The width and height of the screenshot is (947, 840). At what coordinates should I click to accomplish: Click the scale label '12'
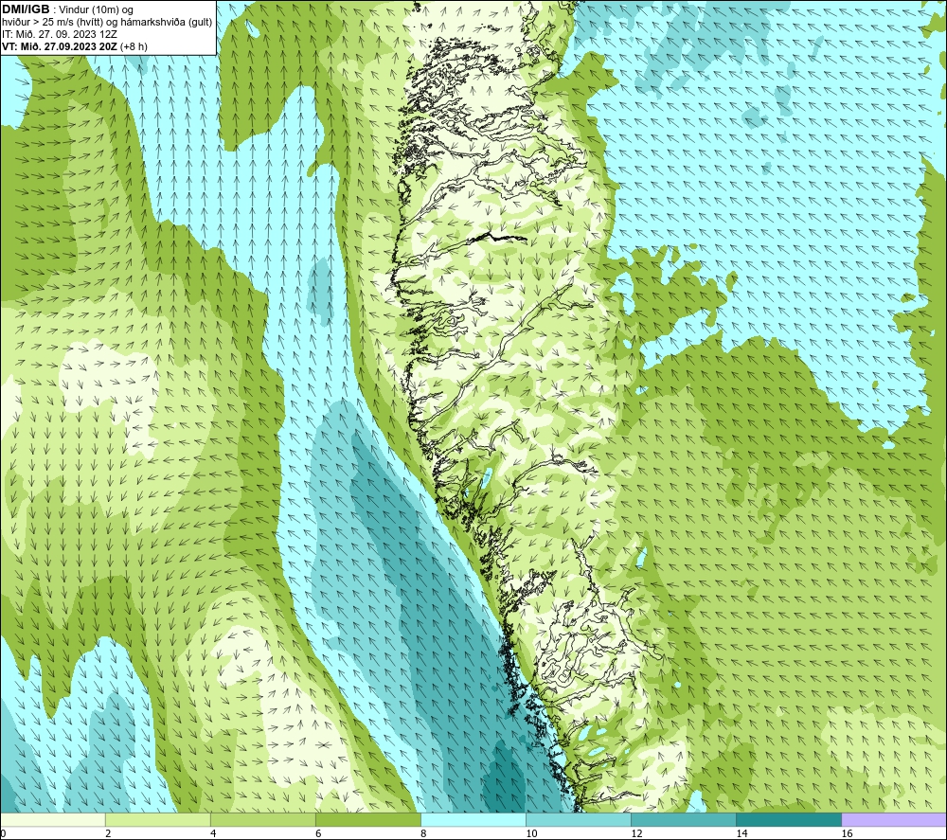[x=636, y=833]
